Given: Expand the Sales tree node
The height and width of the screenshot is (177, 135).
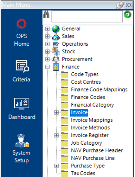Looking at the screenshot, I should [47, 36].
